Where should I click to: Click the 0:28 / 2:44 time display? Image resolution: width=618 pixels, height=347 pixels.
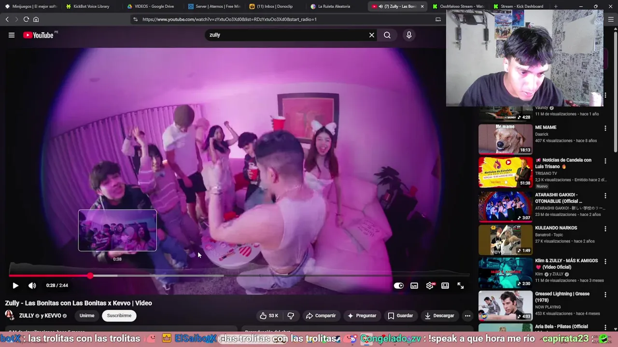pyautogui.click(x=57, y=286)
